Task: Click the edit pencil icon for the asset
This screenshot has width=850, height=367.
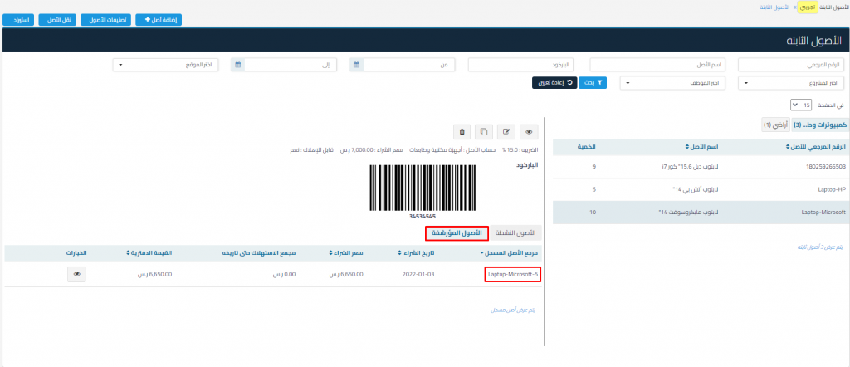Action: click(506, 132)
